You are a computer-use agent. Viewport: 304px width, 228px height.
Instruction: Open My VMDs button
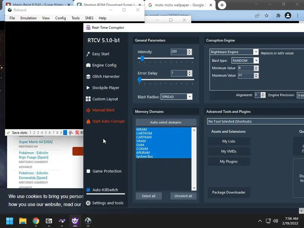tap(229, 151)
